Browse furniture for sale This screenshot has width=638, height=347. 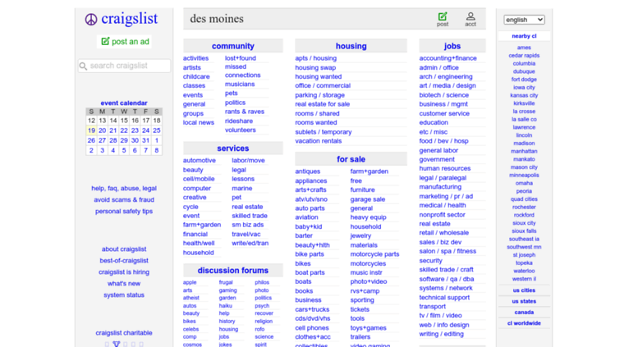363,189
